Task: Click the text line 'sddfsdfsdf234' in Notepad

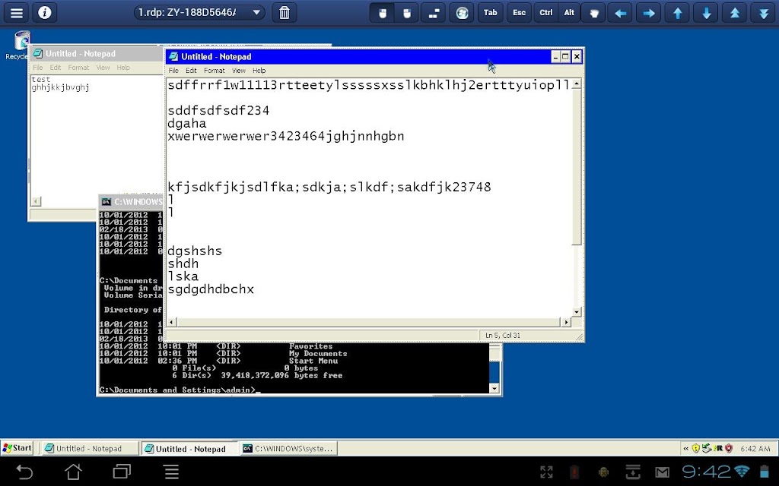Action: (218, 111)
